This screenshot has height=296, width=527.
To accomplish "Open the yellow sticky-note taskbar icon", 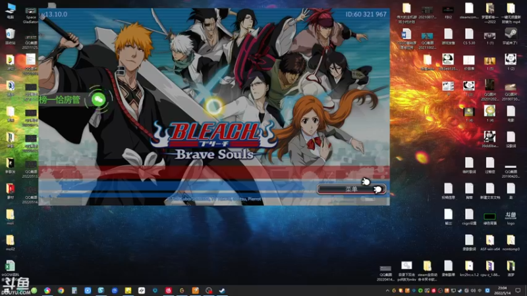I will tap(128, 291).
